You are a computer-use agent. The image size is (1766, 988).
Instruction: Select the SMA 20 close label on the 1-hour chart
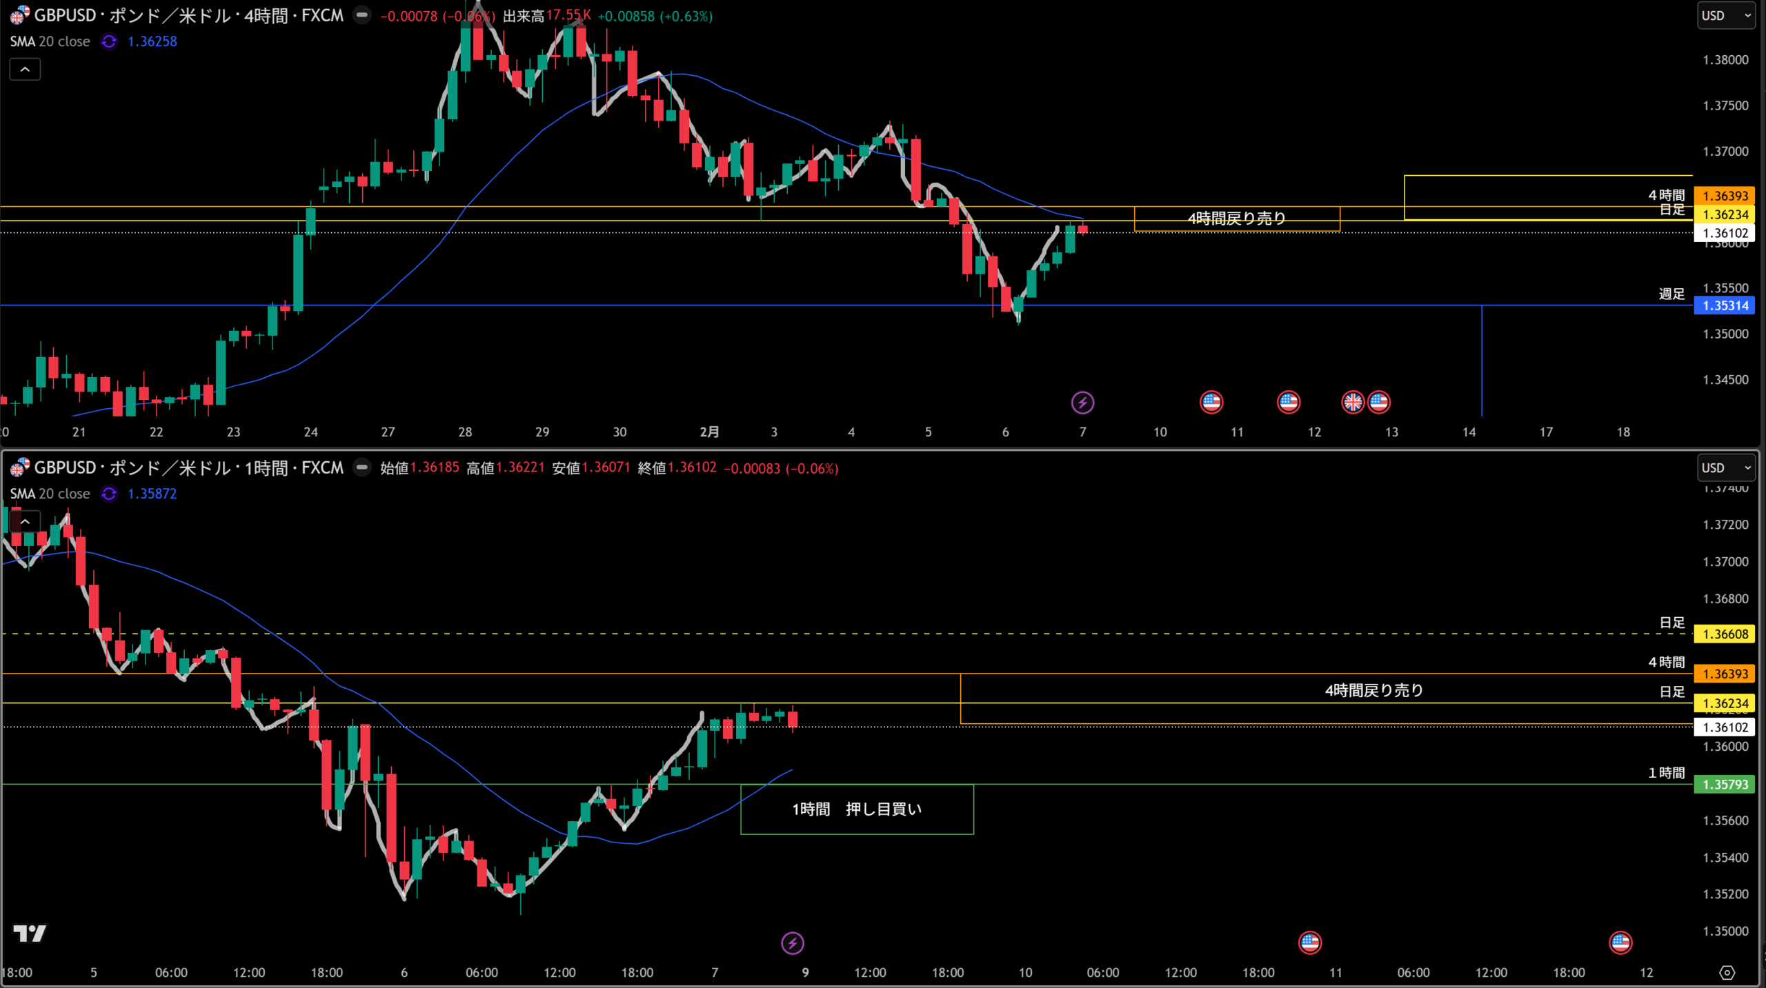[x=50, y=494]
